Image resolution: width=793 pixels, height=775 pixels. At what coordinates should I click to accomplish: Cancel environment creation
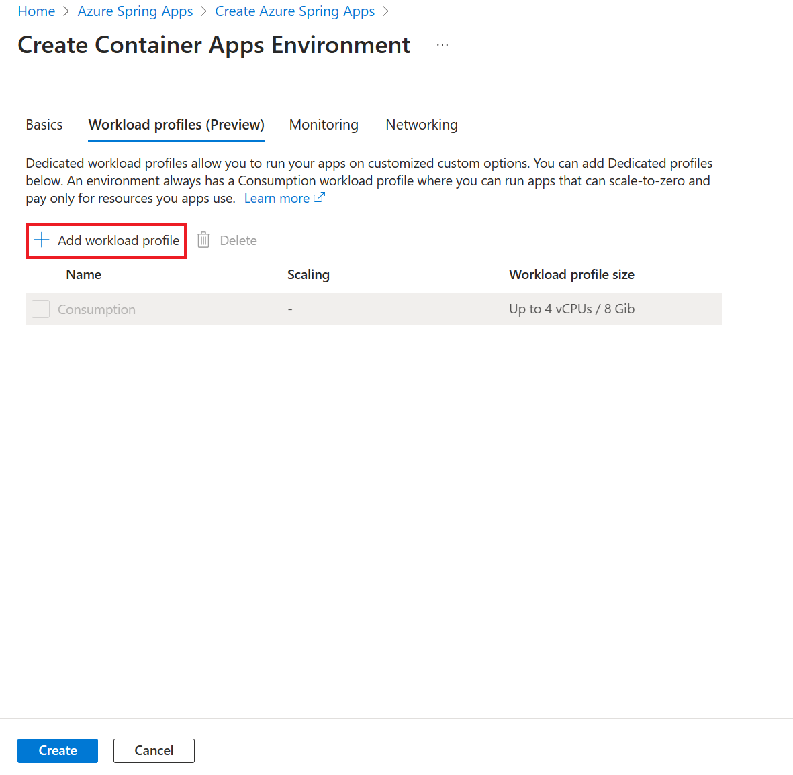coord(154,751)
